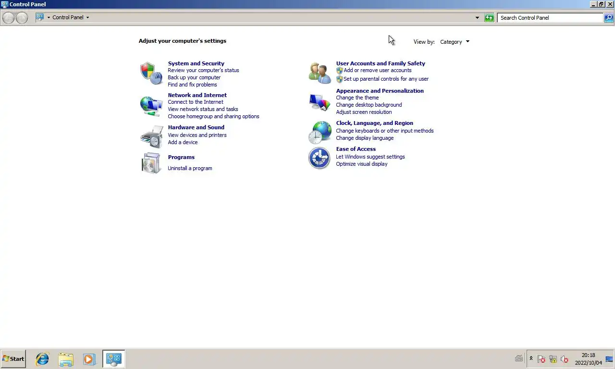Screen dimensions: 615x369
Task: Open the View by Category dropdown
Action: [x=455, y=42]
